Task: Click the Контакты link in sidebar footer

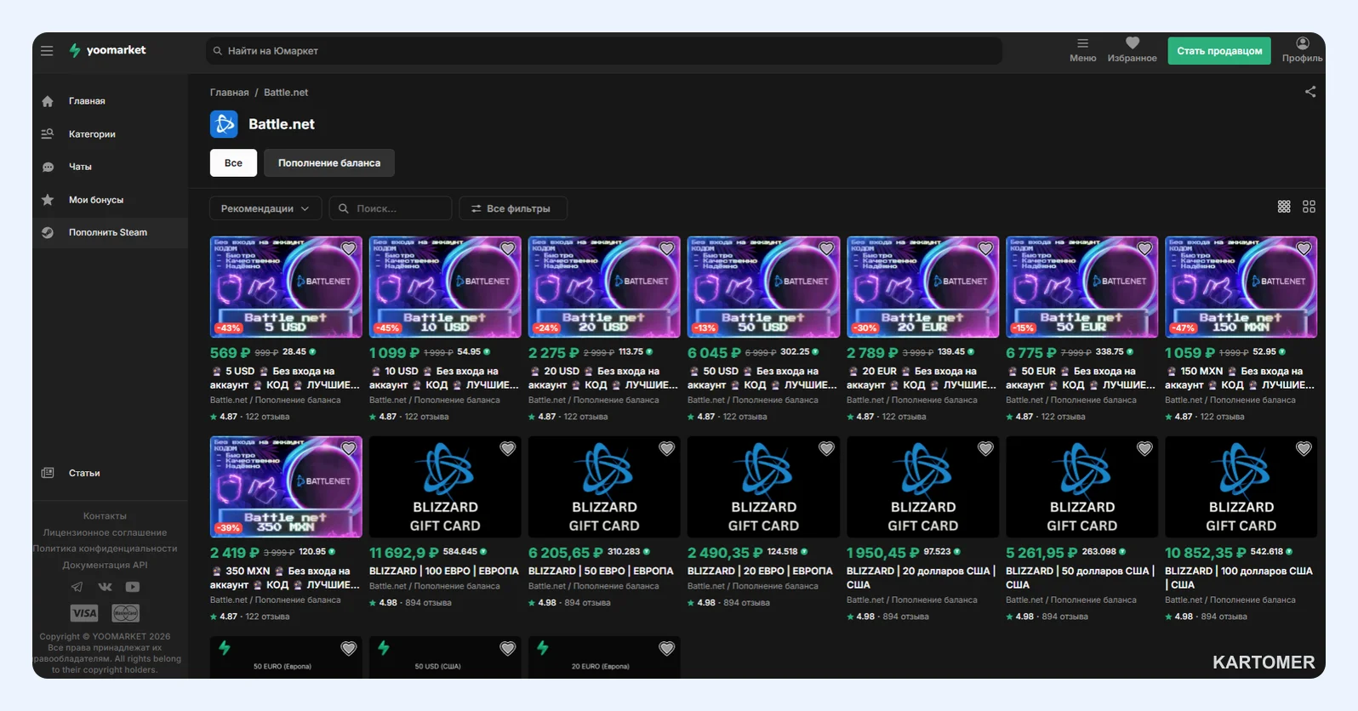Action: click(x=105, y=516)
